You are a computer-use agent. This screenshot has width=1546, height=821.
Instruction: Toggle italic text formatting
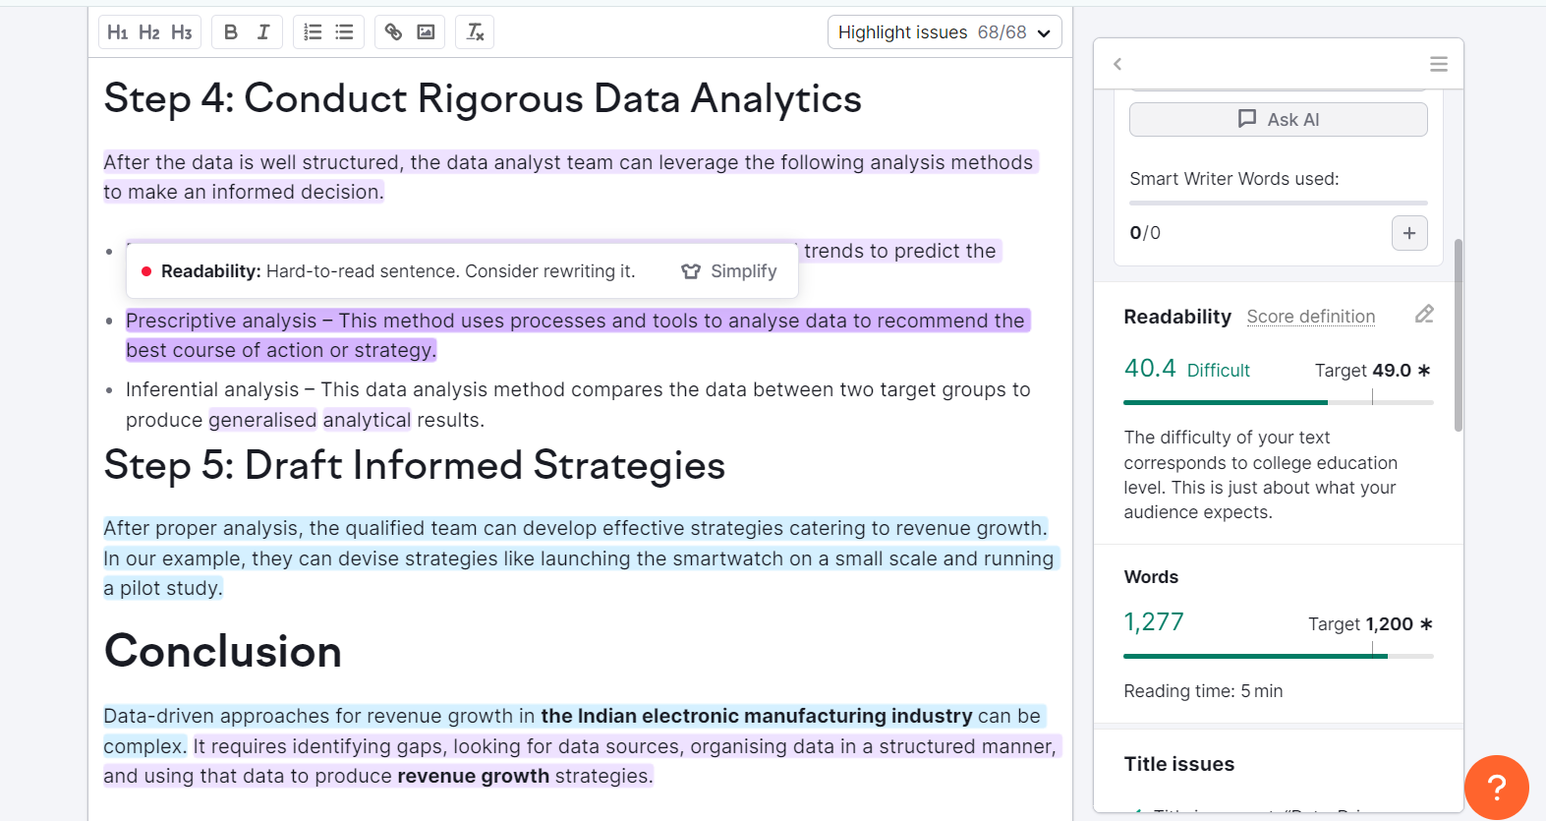click(x=263, y=32)
